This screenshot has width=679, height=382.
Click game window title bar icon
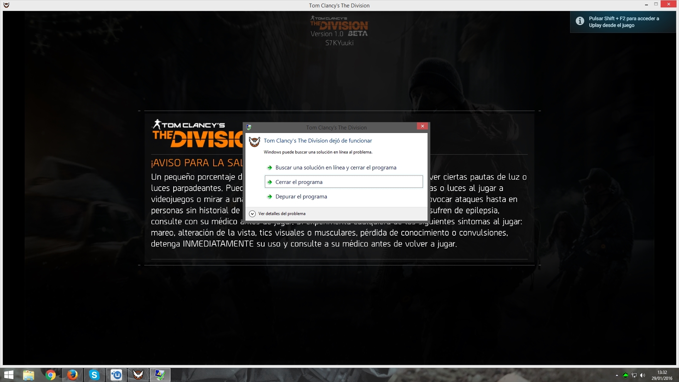[6, 5]
